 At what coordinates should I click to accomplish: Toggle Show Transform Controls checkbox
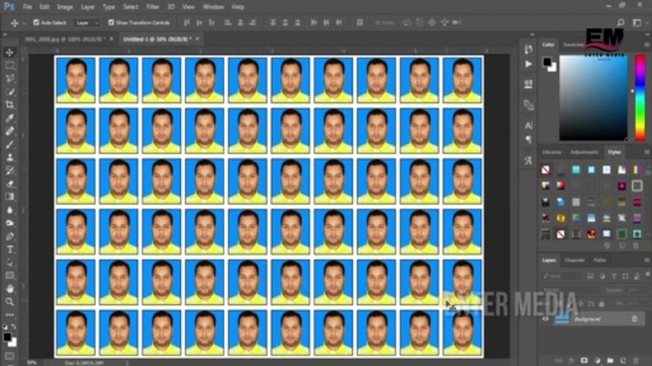tap(111, 22)
